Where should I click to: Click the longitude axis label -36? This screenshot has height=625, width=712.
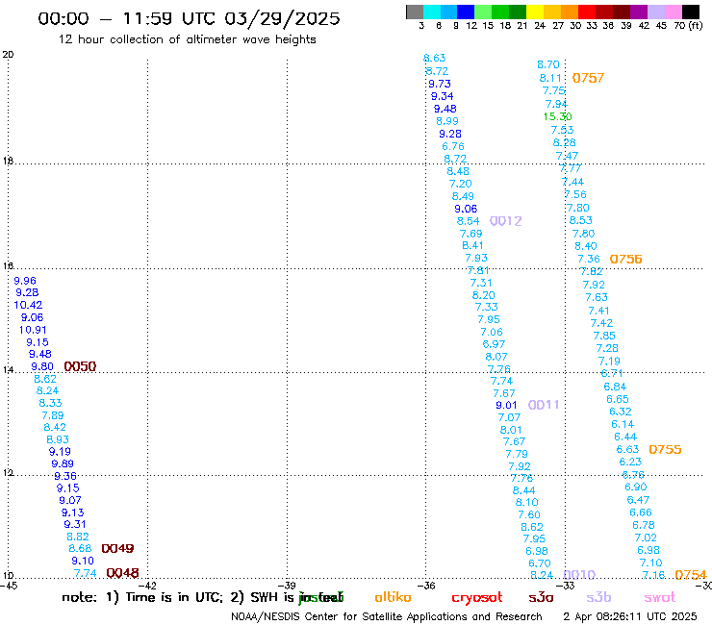(426, 586)
